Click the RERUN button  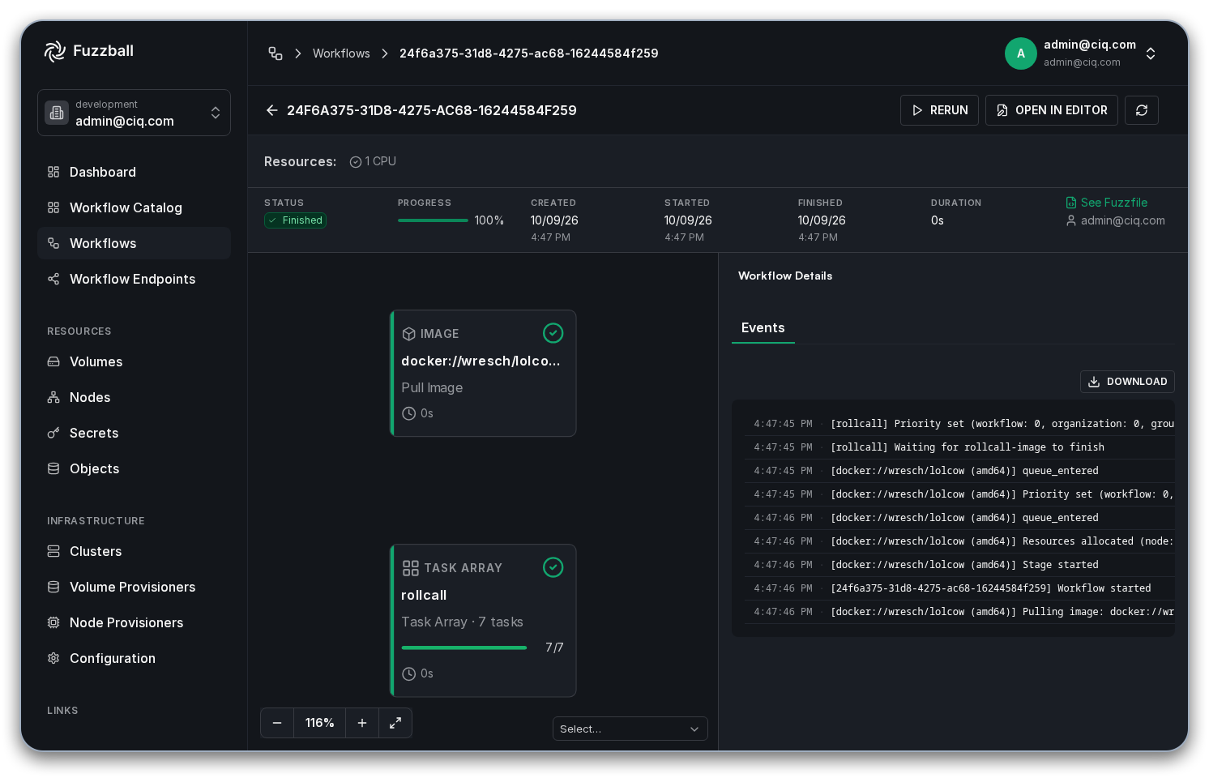click(940, 110)
